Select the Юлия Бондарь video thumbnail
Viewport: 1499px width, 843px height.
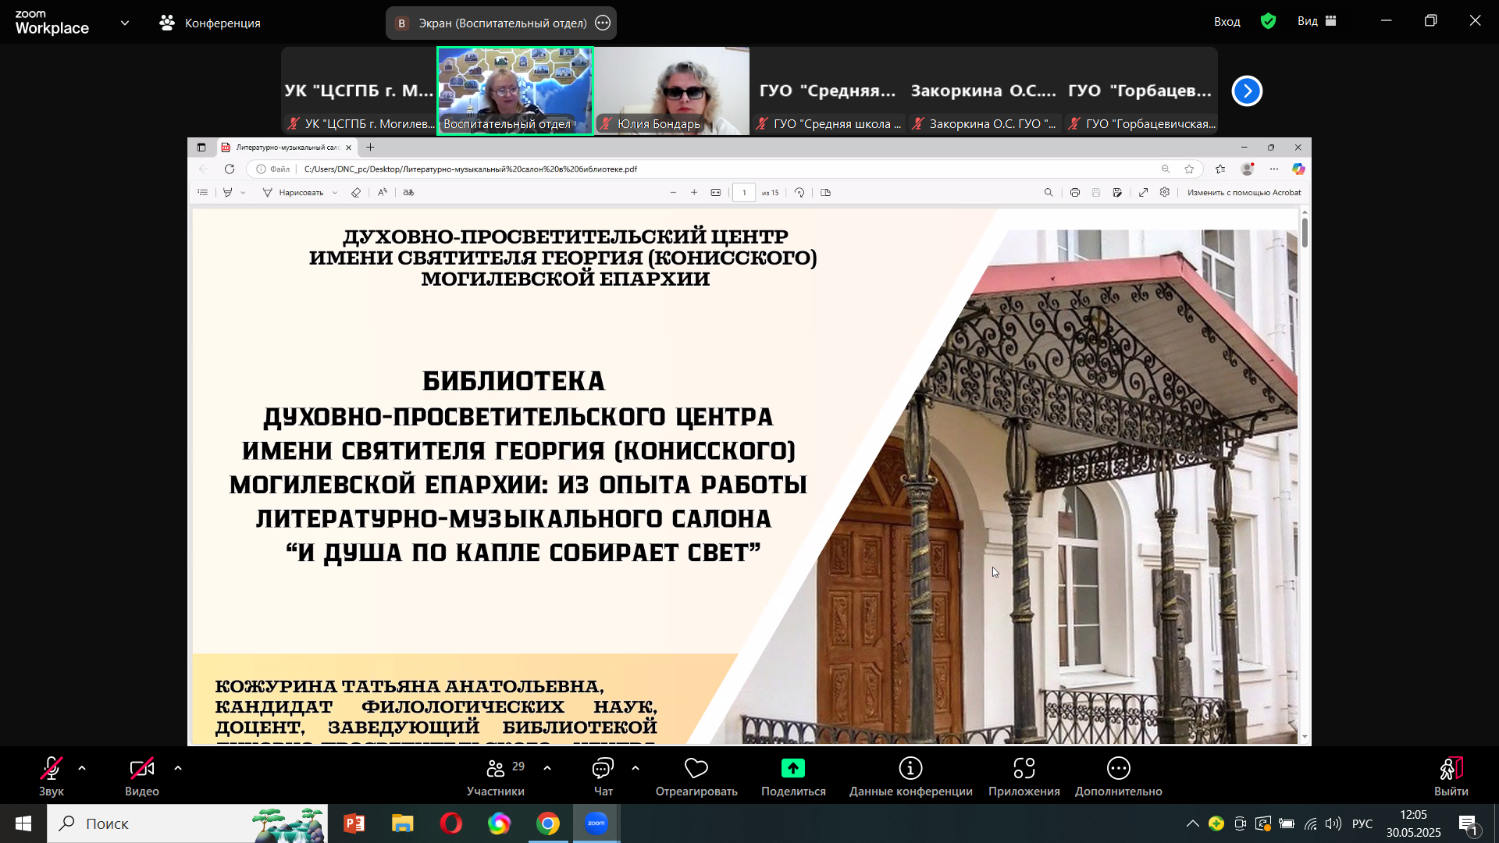pyautogui.click(x=671, y=91)
